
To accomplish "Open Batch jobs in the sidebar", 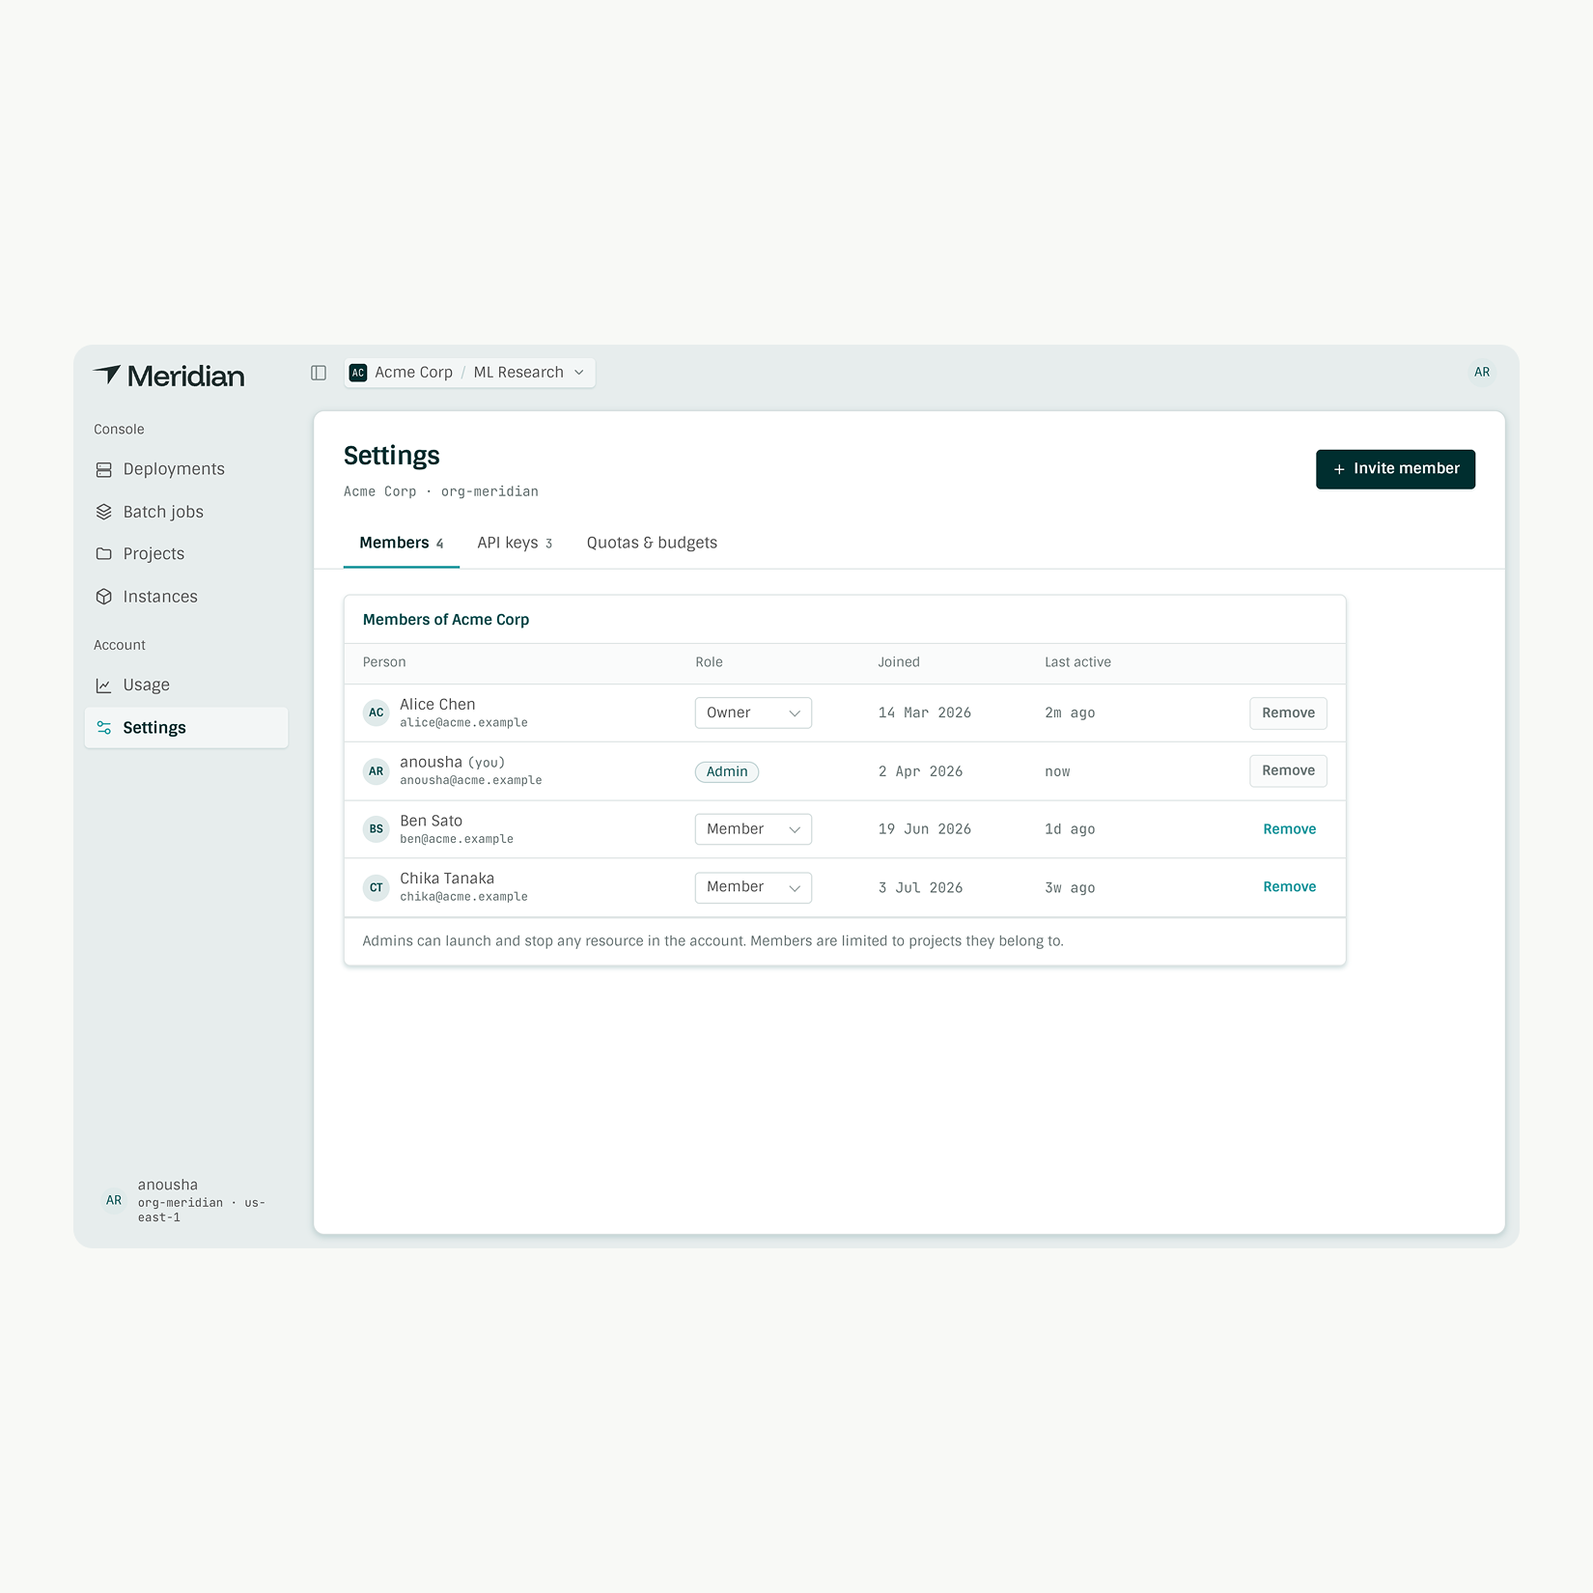I will [x=186, y=512].
